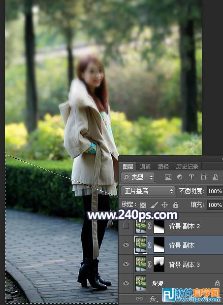This screenshot has height=305, width=223.
Task: Select the shape layer filter icon
Action: (x=203, y=177)
